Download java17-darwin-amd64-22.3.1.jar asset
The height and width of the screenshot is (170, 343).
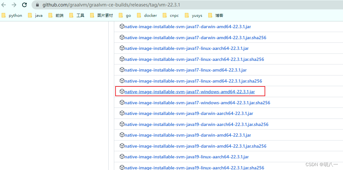[187, 27]
